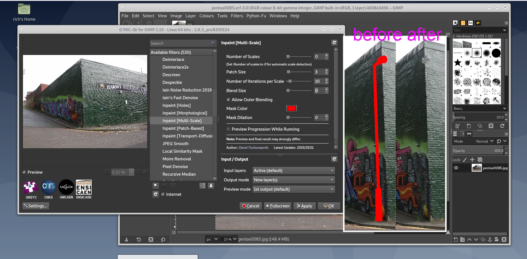The image size is (527, 259).
Task: Open the File menu
Action: pyautogui.click(x=125, y=16)
